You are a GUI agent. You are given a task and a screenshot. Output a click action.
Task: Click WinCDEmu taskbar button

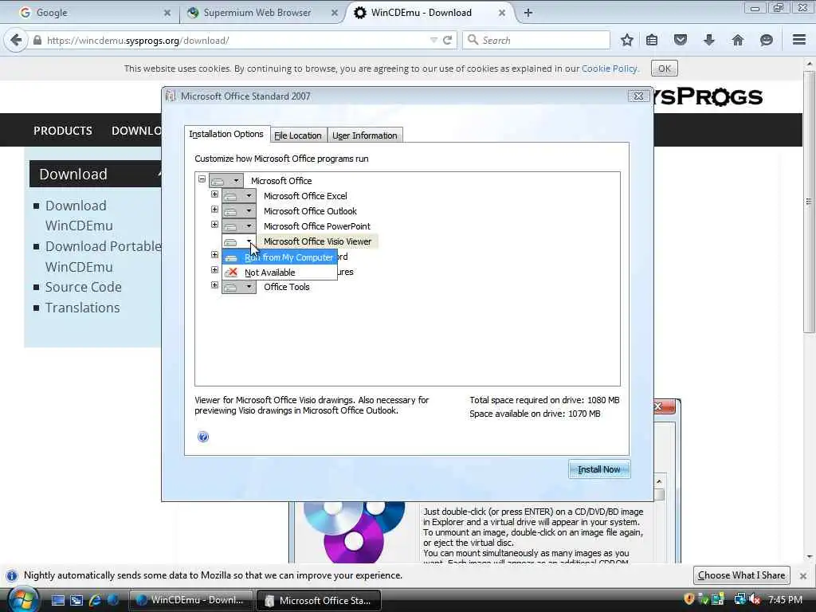click(x=190, y=600)
